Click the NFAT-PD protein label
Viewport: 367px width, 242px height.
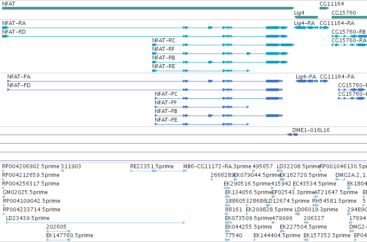pyautogui.click(x=19, y=85)
